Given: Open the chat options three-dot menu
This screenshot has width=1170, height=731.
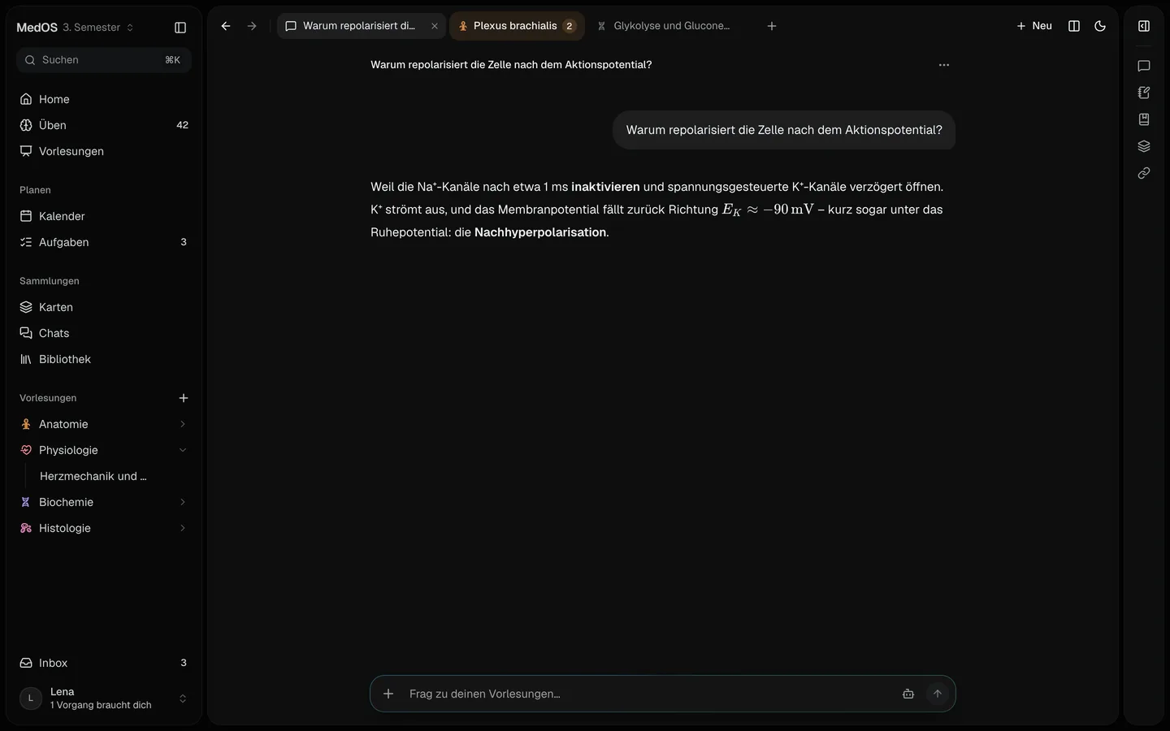Looking at the screenshot, I should pos(944,65).
